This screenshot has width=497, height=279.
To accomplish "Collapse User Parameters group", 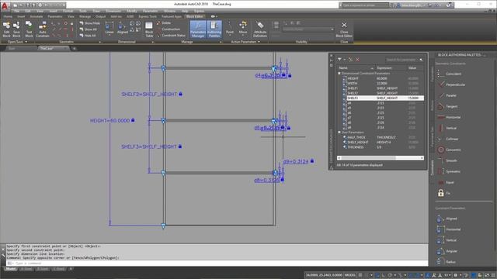I will tap(339, 133).
